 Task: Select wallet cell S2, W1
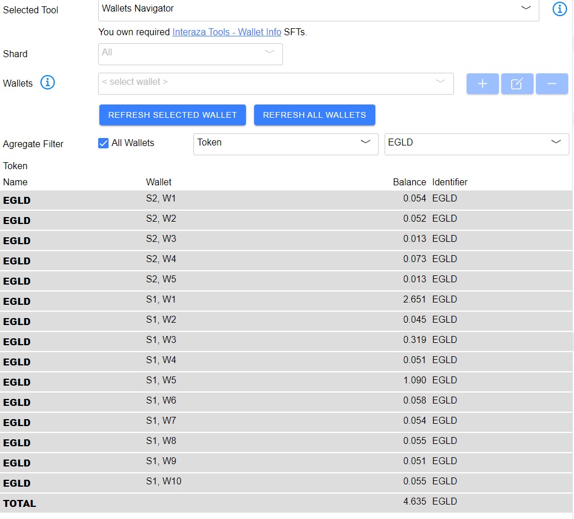tap(161, 199)
